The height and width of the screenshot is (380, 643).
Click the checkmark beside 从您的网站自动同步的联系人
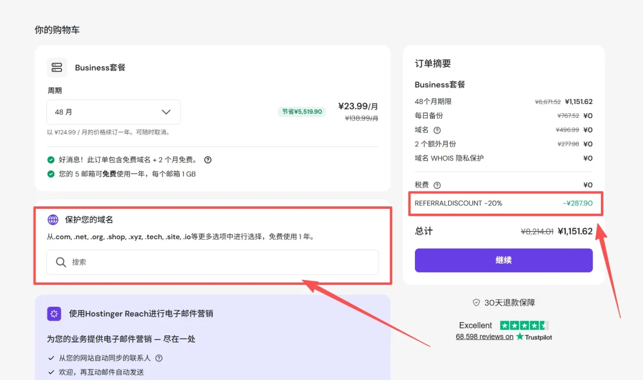51,358
